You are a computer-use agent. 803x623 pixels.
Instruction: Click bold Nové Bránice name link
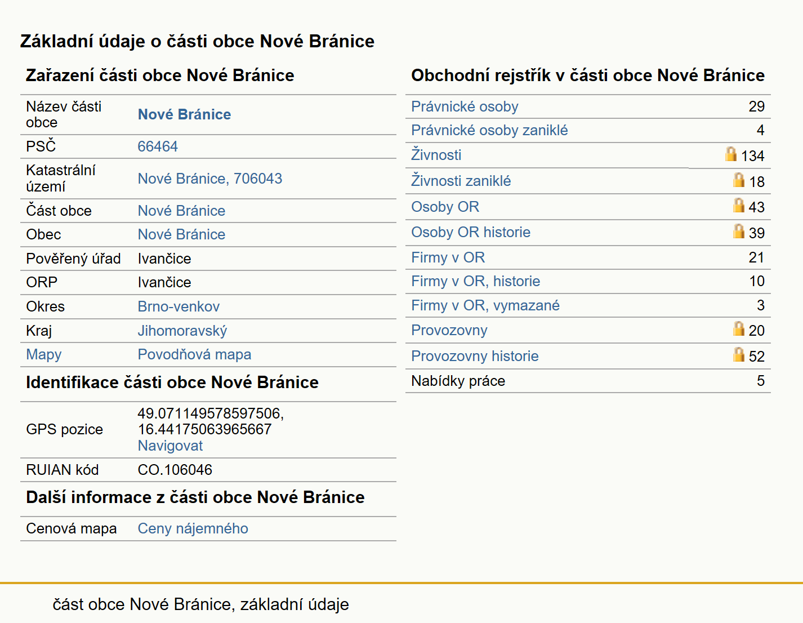[x=184, y=114]
